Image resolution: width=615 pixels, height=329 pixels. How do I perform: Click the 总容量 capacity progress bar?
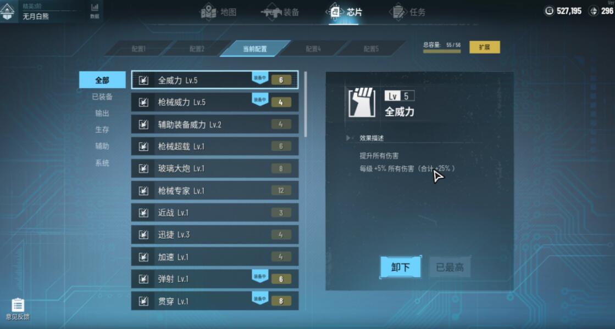coord(442,51)
